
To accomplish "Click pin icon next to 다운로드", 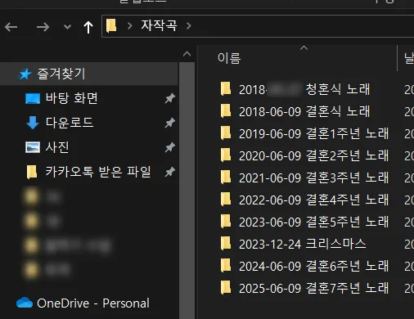I will point(170,123).
